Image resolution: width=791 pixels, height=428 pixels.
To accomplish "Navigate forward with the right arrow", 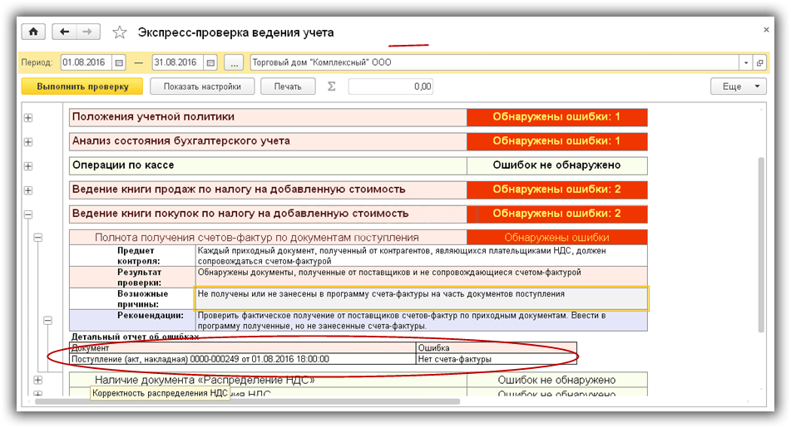I will [x=88, y=32].
